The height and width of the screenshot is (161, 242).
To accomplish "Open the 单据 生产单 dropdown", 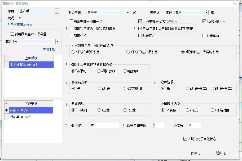I will pyautogui.click(x=57, y=11).
